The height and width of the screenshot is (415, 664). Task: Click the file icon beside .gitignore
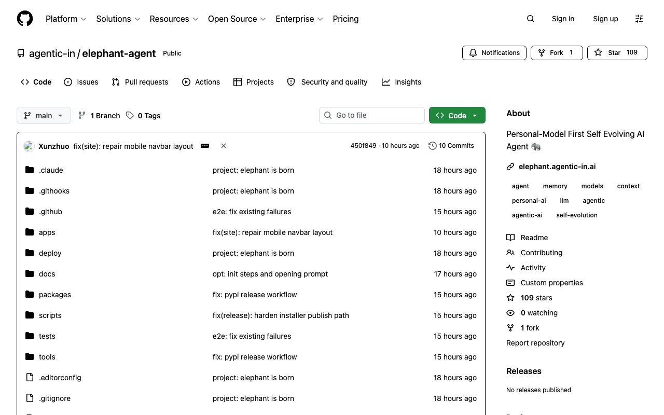coord(30,398)
